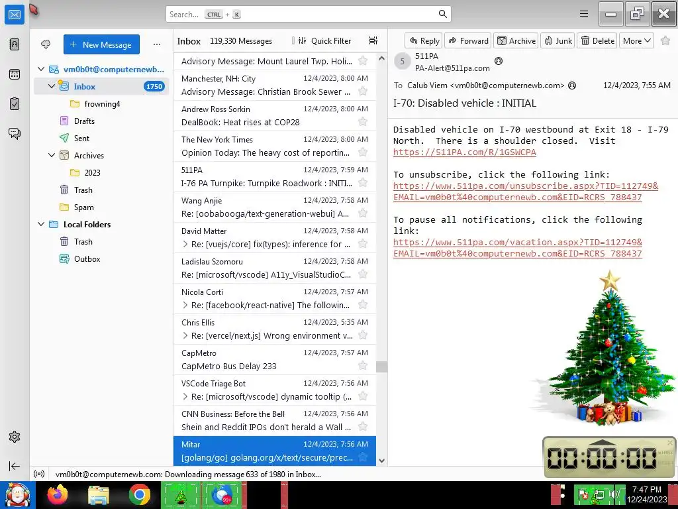Viewport: 678px width, 509px height.
Task: Click the contact icon beside PA-Alert@511pa.com
Action: (499, 61)
